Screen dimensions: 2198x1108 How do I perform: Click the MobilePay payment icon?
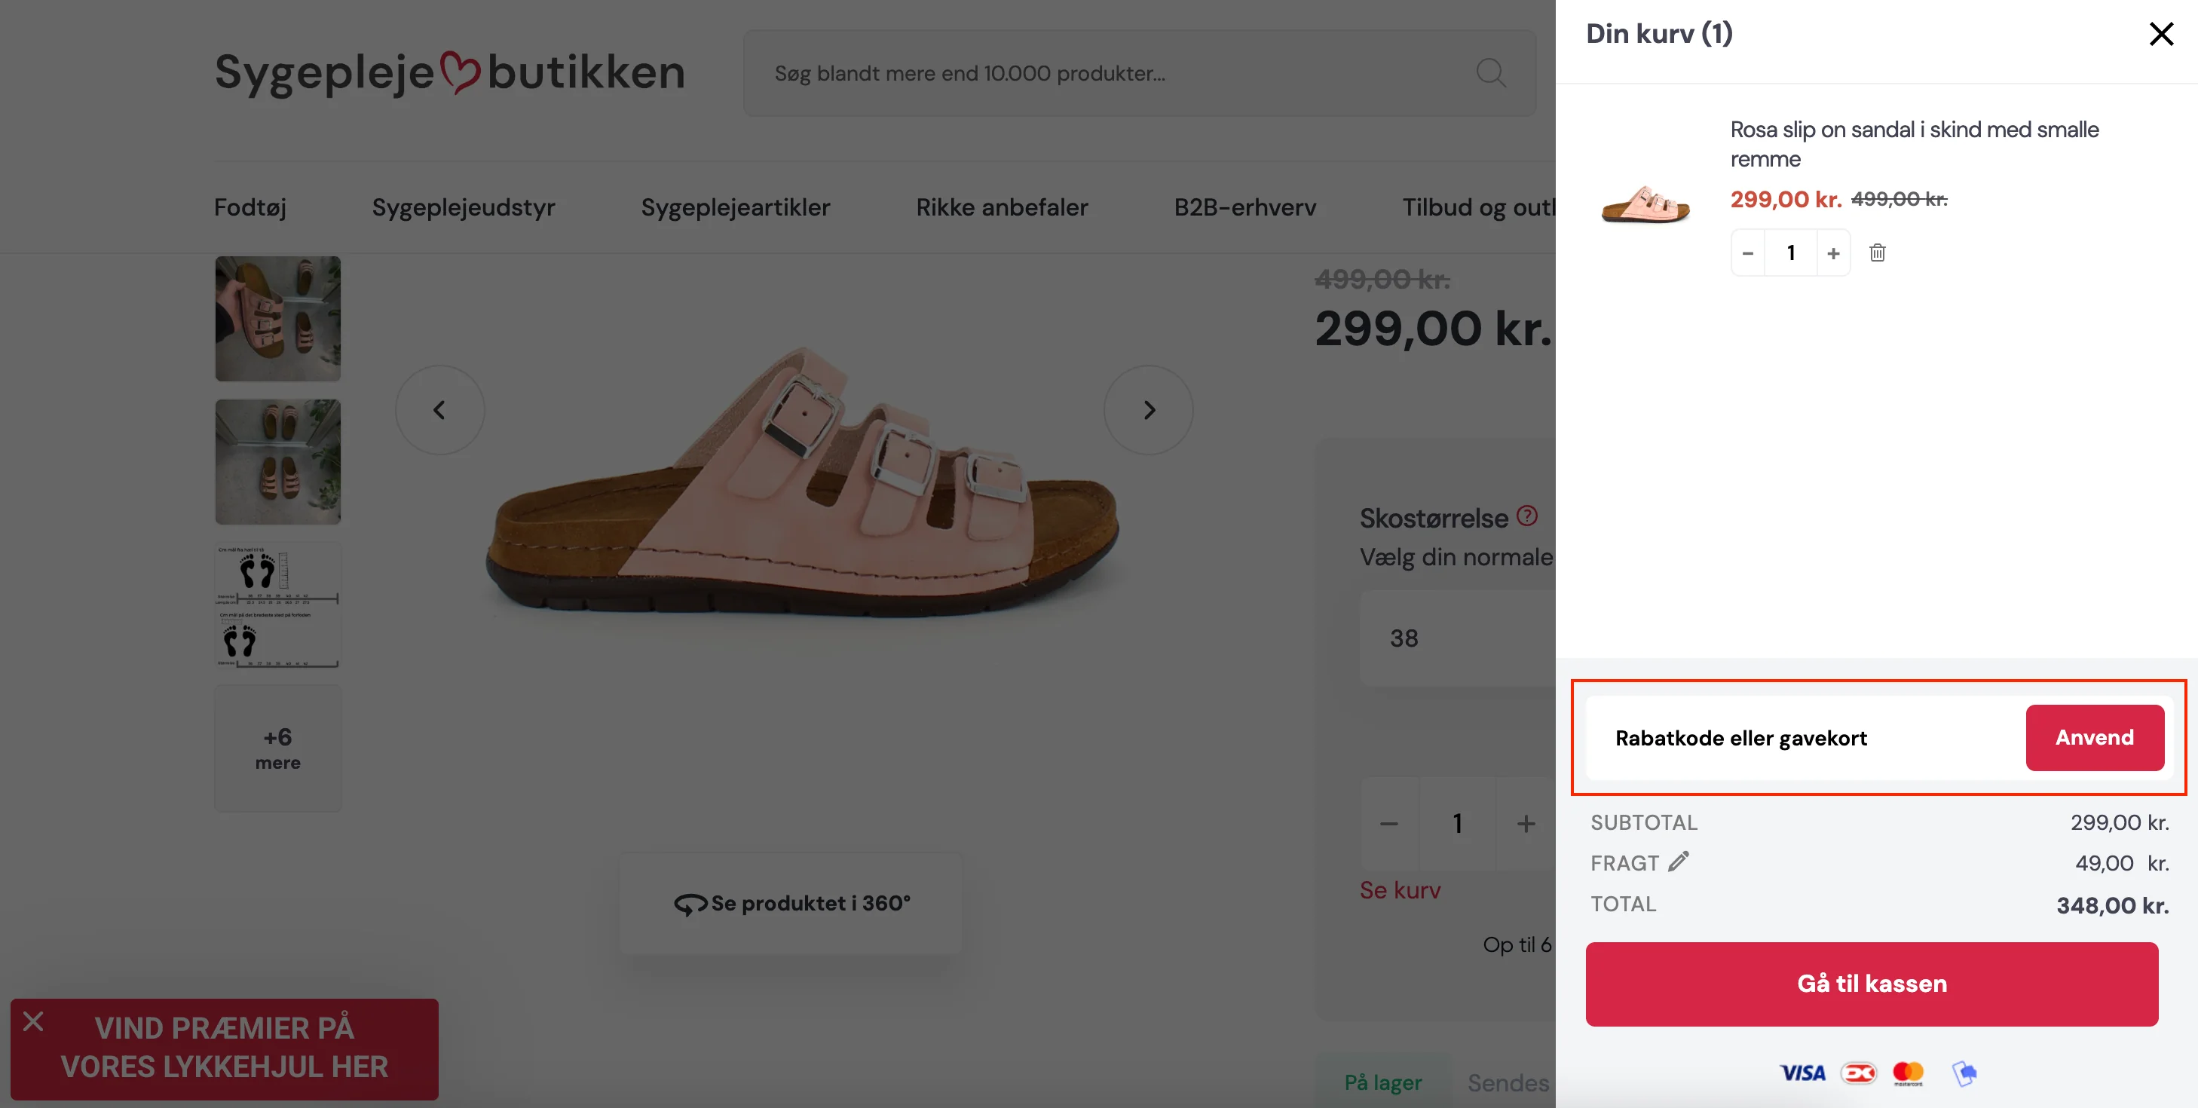[x=1964, y=1073]
